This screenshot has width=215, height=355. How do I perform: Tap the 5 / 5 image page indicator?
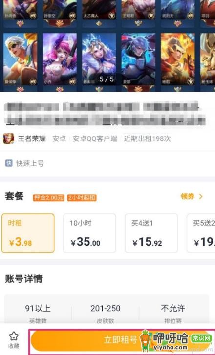(x=107, y=79)
